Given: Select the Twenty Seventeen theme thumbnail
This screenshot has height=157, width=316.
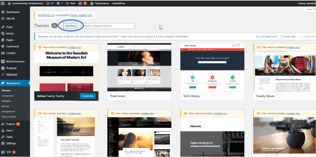Looking at the screenshot, I should coord(285,137).
